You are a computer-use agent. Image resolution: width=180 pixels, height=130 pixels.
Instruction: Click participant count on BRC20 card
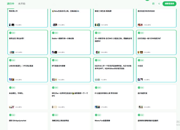(61, 107)
